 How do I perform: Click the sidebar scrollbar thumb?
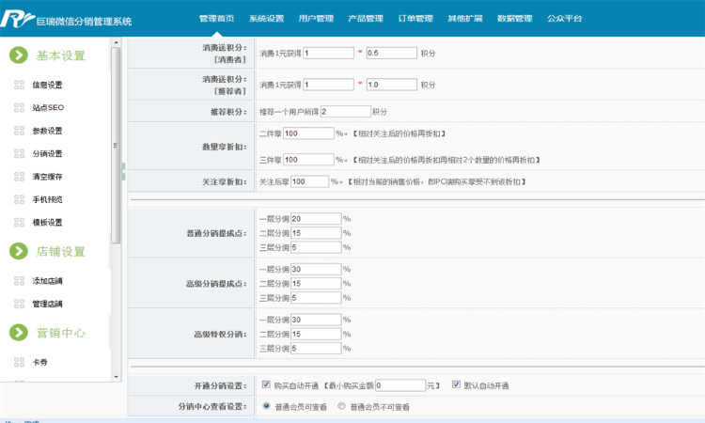click(x=116, y=145)
